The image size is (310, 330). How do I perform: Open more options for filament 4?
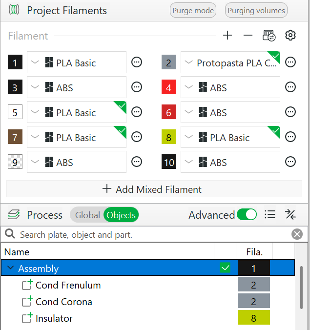pyautogui.click(x=290, y=87)
